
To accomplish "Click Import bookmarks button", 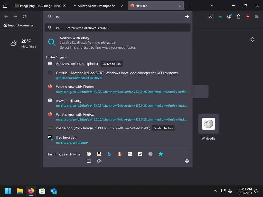I will [20, 25].
